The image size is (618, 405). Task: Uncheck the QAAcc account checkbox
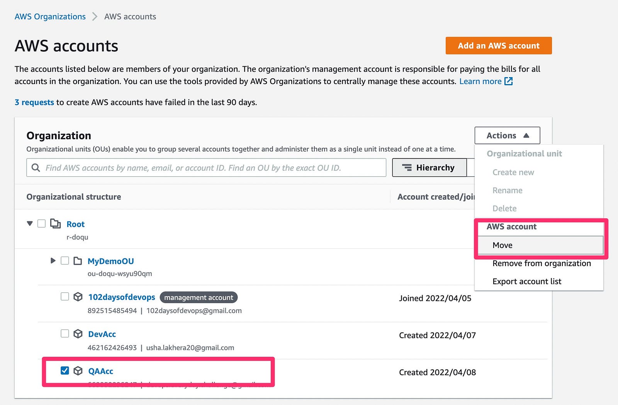tap(65, 371)
